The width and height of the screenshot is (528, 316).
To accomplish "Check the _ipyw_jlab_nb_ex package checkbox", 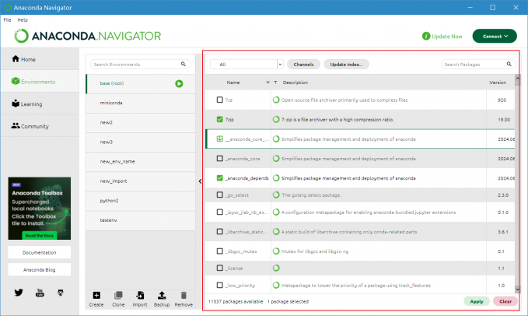I will coord(220,212).
